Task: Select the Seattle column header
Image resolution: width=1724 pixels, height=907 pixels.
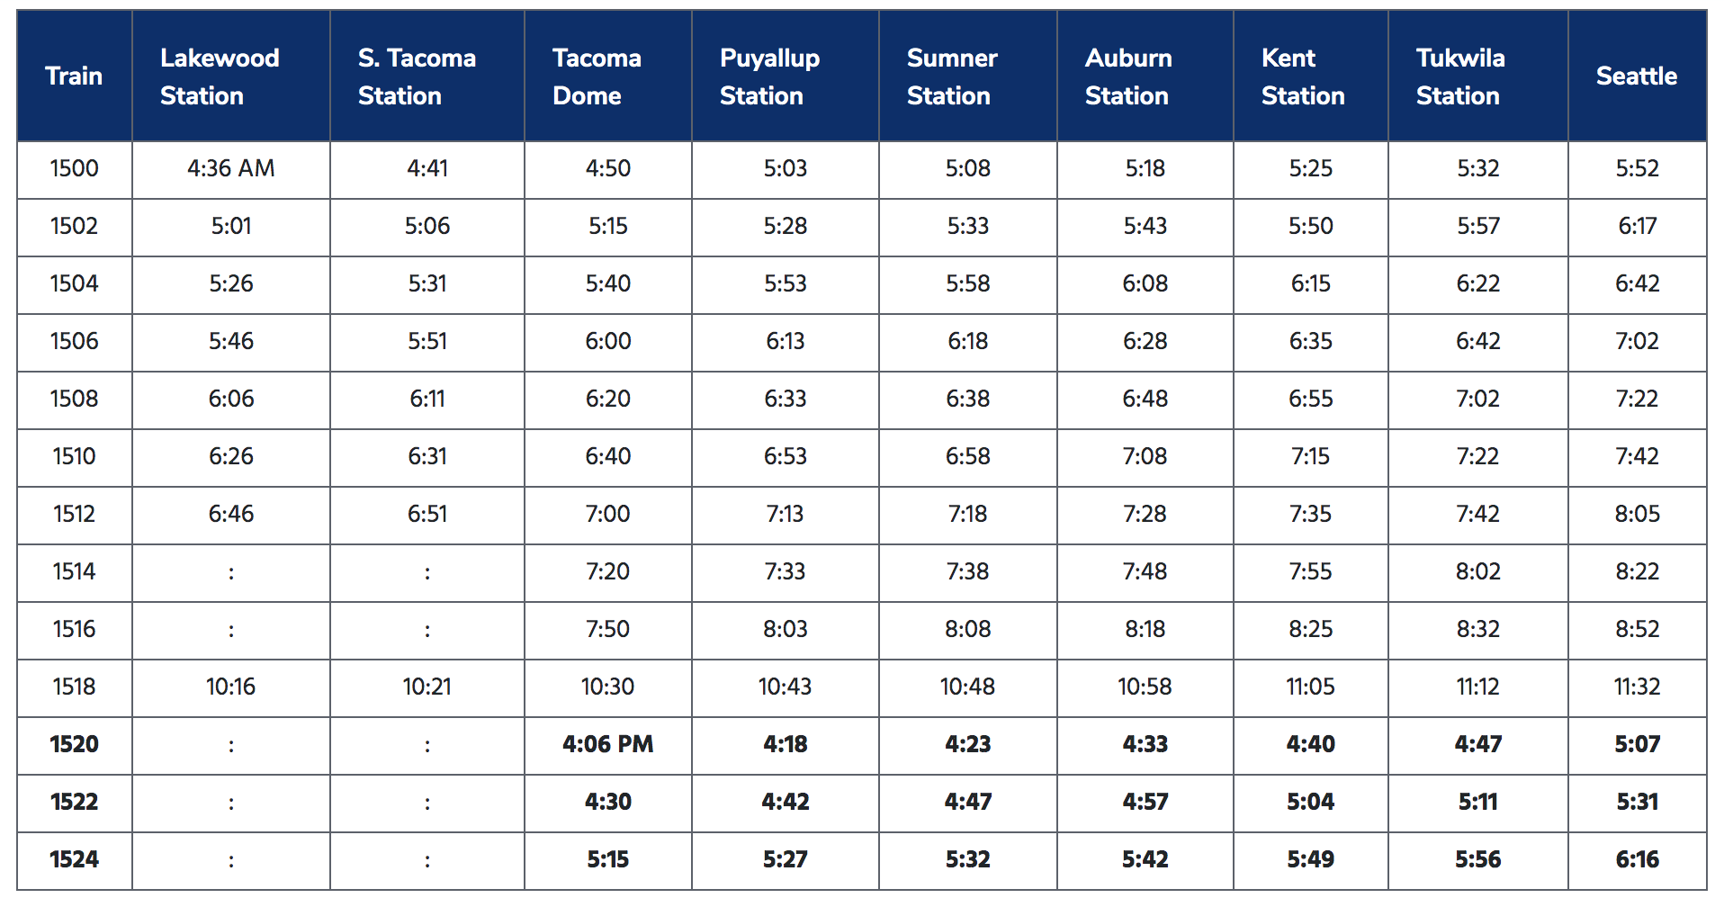Action: point(1636,76)
